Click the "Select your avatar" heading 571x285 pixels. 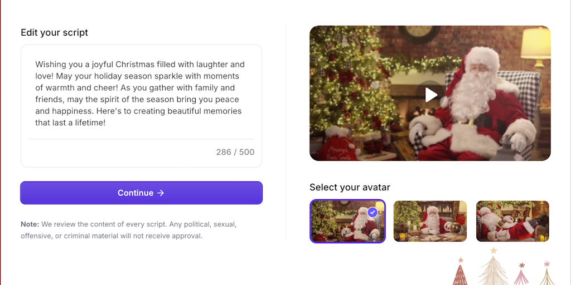click(x=351, y=187)
